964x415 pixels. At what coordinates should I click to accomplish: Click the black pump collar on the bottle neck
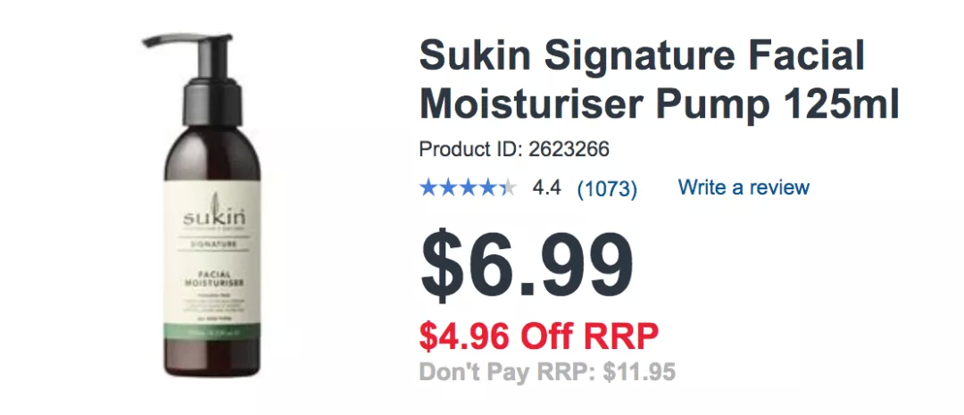[x=212, y=100]
